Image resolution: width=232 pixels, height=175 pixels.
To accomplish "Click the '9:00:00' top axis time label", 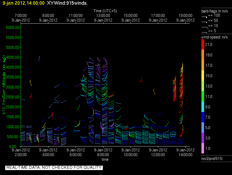I will click(x=48, y=16).
